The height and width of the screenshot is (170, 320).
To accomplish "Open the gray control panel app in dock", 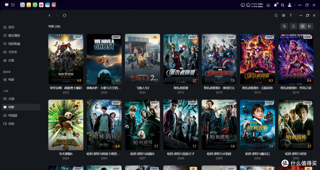I will tap(23, 5).
